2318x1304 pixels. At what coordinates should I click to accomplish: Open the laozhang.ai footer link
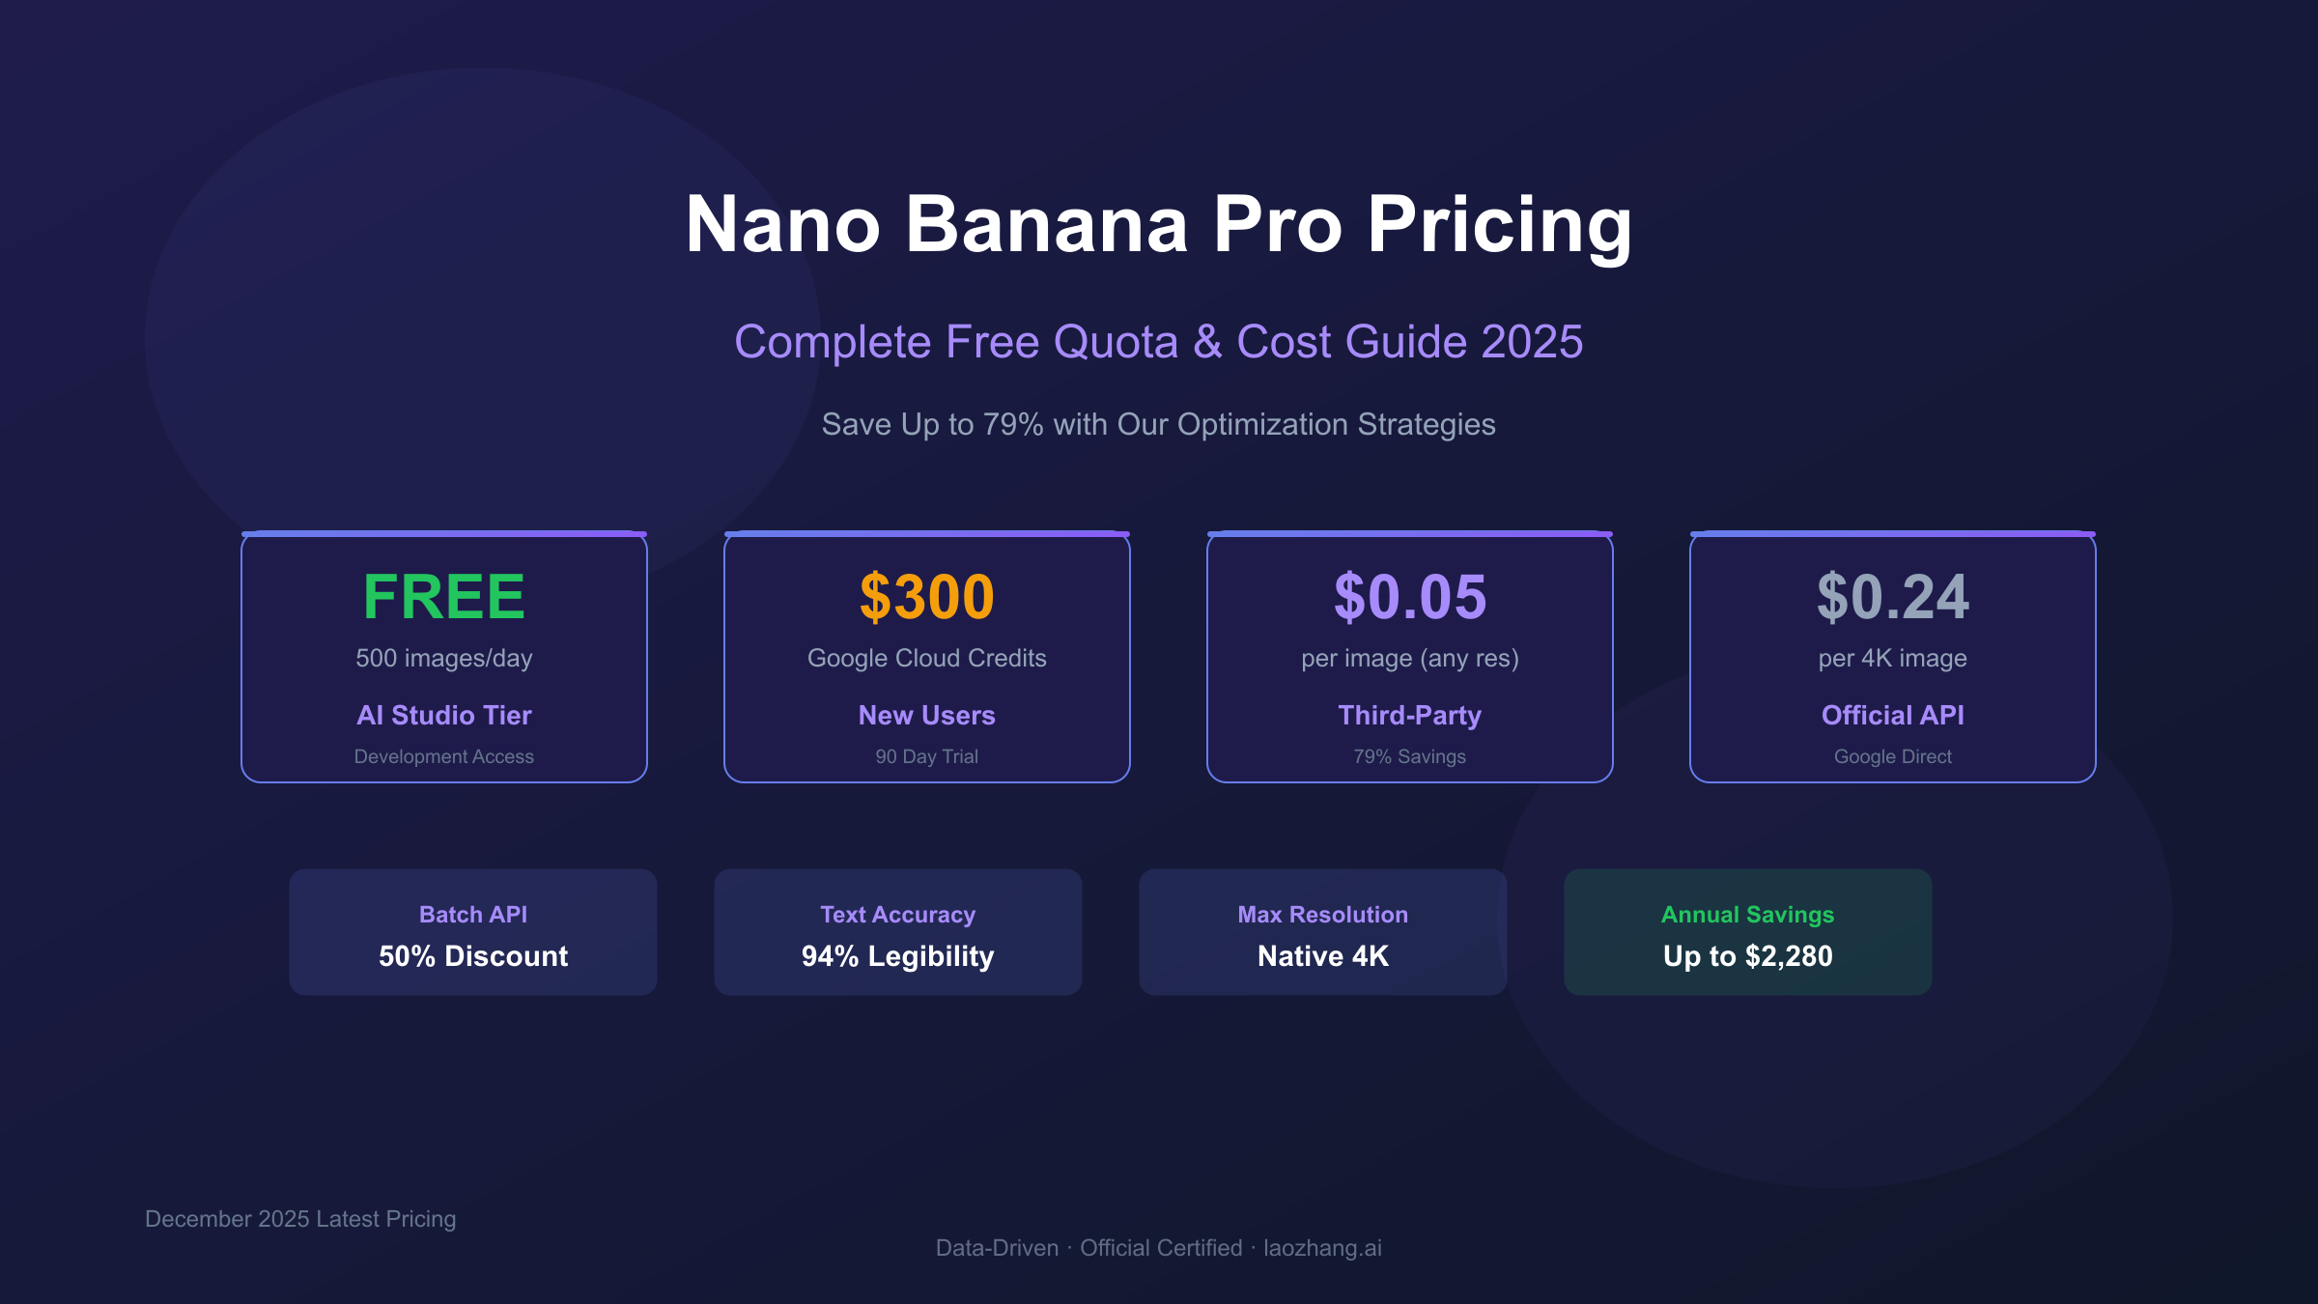[x=1322, y=1248]
